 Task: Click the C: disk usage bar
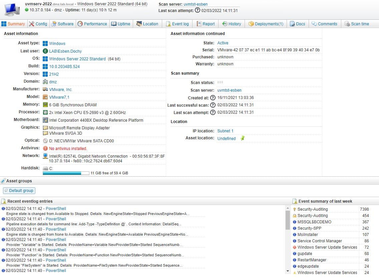point(66,173)
